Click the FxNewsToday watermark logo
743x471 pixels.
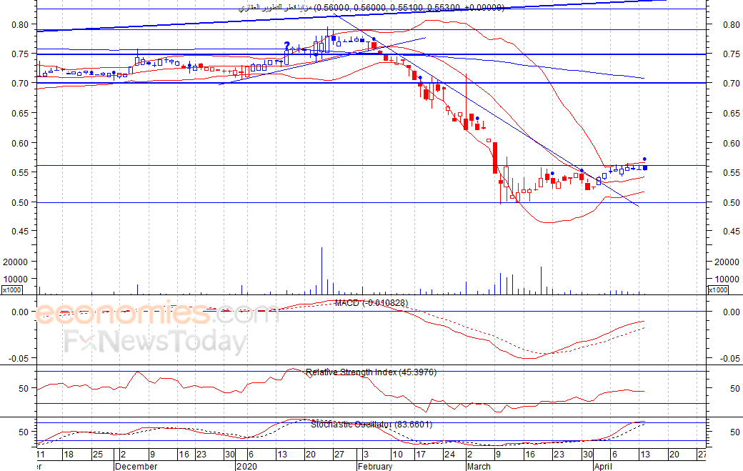pos(156,341)
